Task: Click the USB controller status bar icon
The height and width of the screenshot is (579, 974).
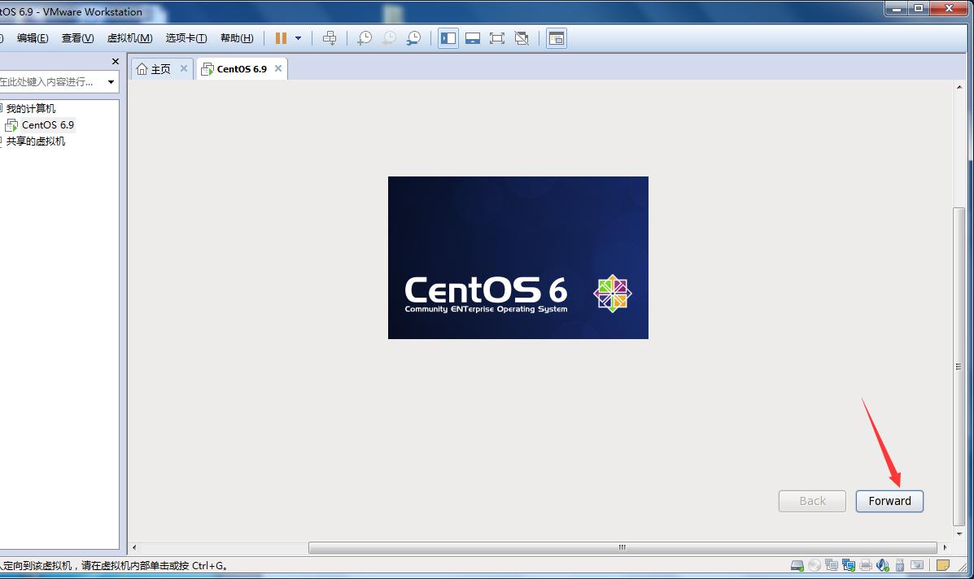Action: [899, 565]
